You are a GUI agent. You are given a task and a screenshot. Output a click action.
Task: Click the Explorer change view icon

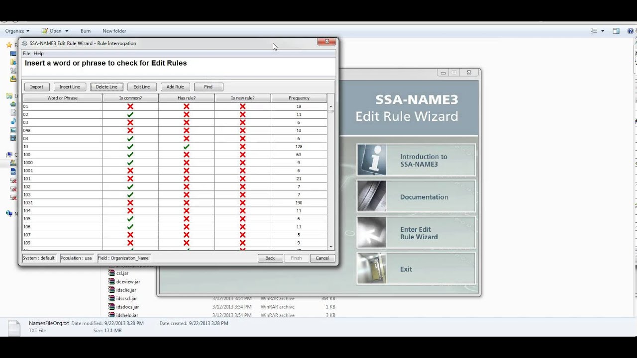tap(594, 31)
